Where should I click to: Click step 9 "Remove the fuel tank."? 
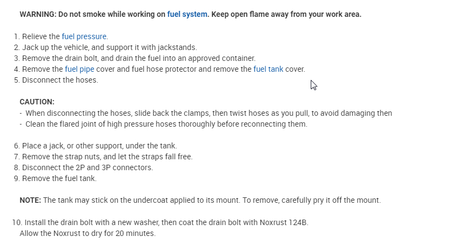(x=59, y=178)
